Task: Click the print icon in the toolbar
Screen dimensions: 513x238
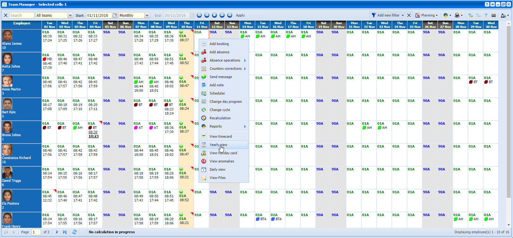Action: tap(493, 15)
